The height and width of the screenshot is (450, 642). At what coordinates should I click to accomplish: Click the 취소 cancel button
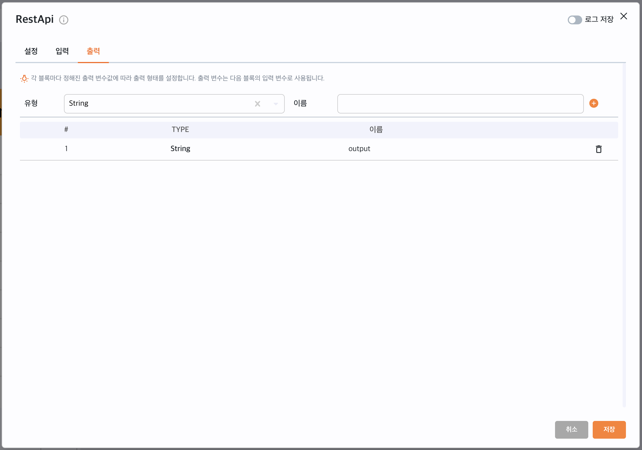point(571,429)
